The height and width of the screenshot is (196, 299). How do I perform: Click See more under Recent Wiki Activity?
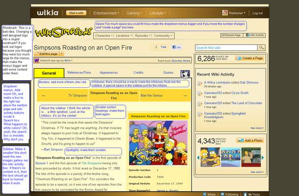[257, 128]
